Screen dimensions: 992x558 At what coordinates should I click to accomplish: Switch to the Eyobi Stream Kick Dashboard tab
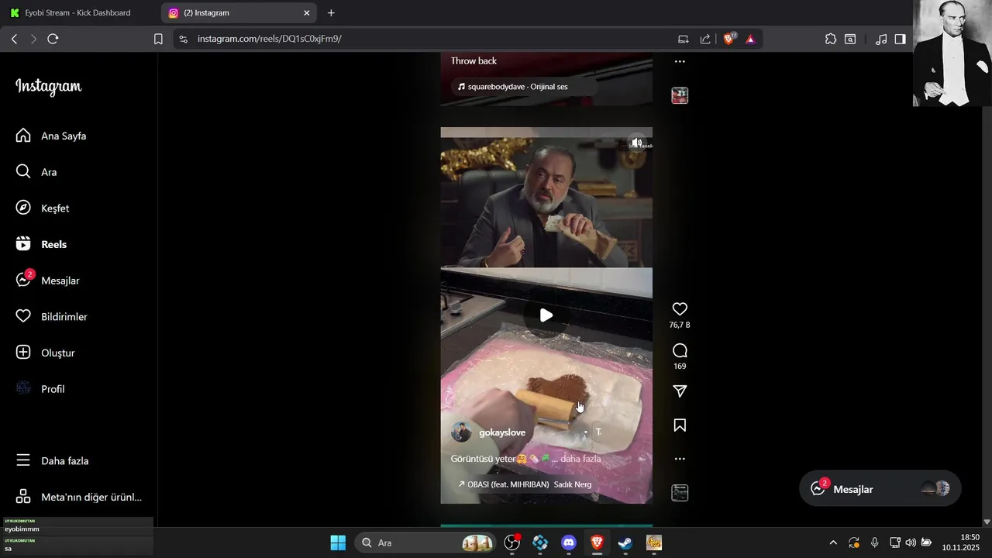point(77,13)
